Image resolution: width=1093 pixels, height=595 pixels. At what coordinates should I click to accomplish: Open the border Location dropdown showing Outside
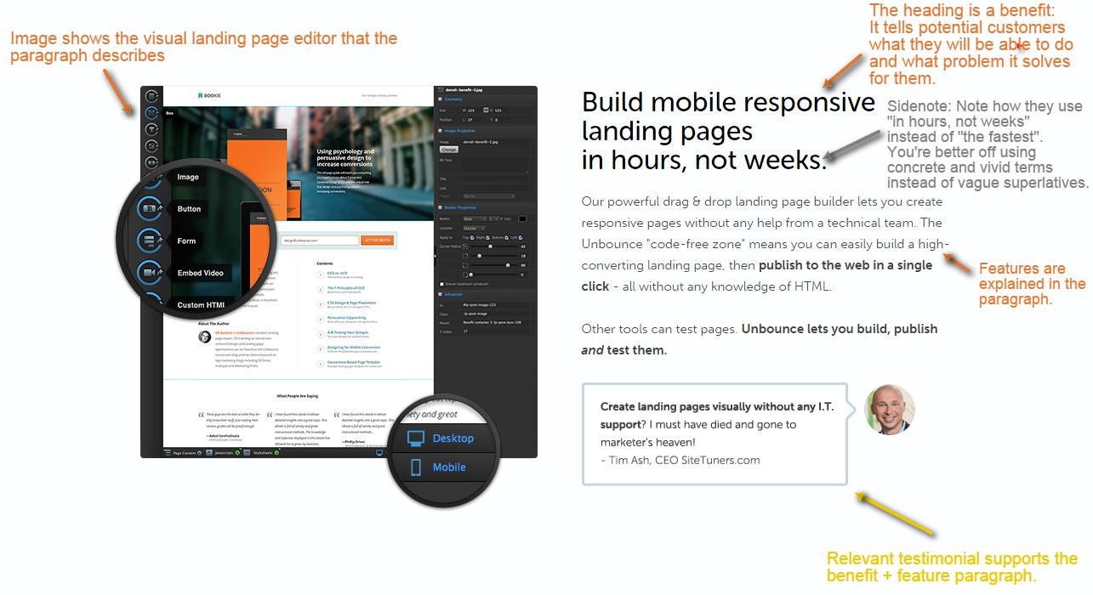click(475, 228)
